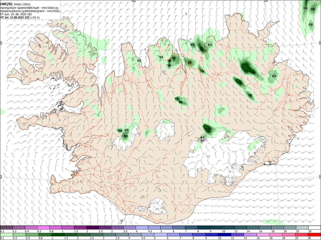This screenshot has width=321, height=240.
Task: Click upper legend magenta swatch between 0.5 and 0.8
Action: point(43,227)
